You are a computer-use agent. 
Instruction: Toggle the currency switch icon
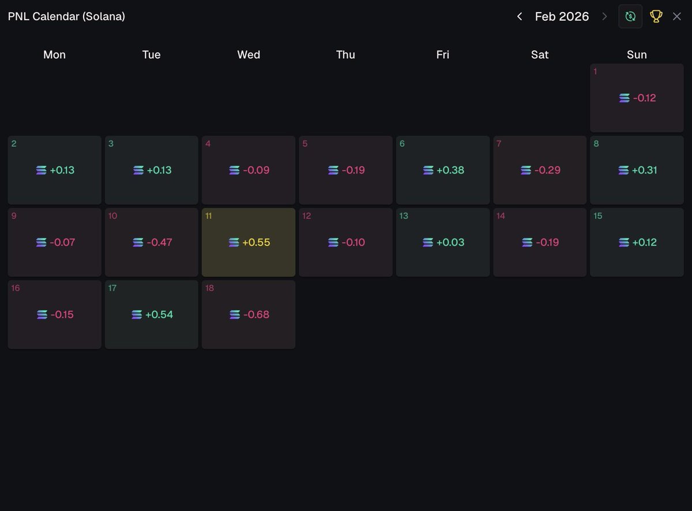pyautogui.click(x=630, y=16)
